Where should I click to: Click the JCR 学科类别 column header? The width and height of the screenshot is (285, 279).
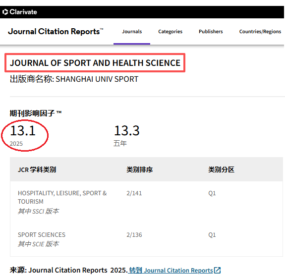[x=37, y=169]
